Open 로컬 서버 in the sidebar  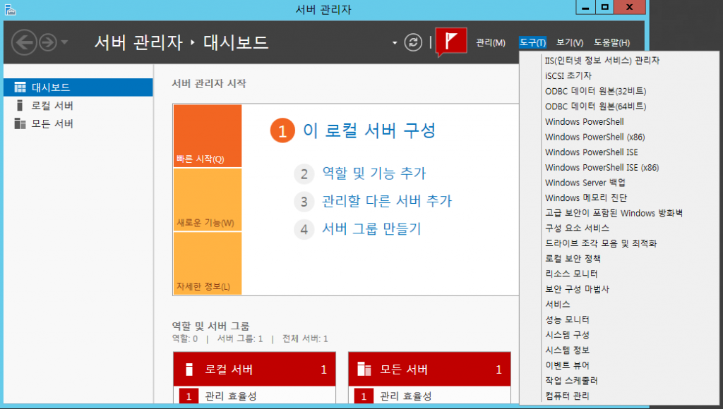[52, 106]
